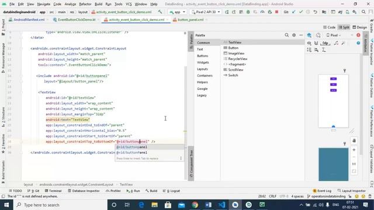The image size is (374, 210).
Task: Open Event Log
Action: (322, 191)
